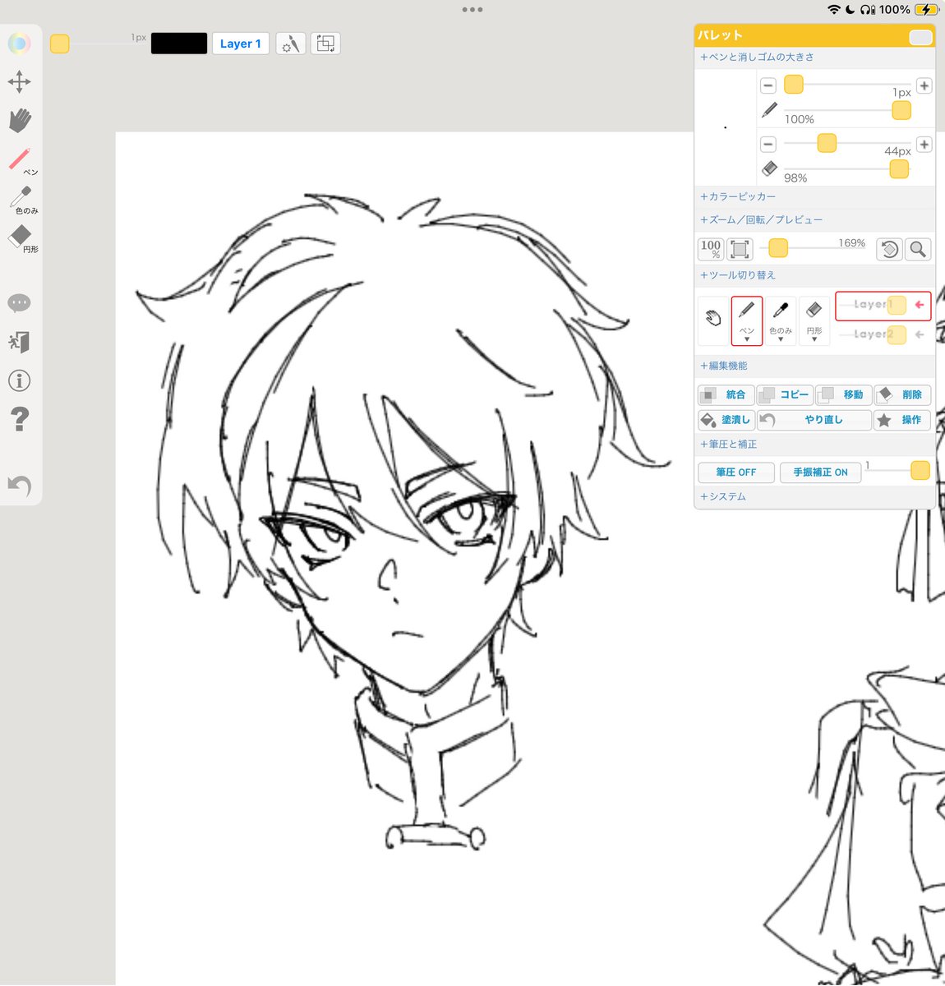Image resolution: width=945 pixels, height=986 pixels.
Task: Click the Layer 1 button in top toolbar
Action: click(x=241, y=44)
